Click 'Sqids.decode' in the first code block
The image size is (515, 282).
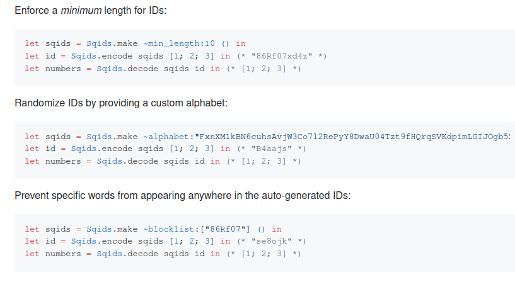tap(127, 69)
